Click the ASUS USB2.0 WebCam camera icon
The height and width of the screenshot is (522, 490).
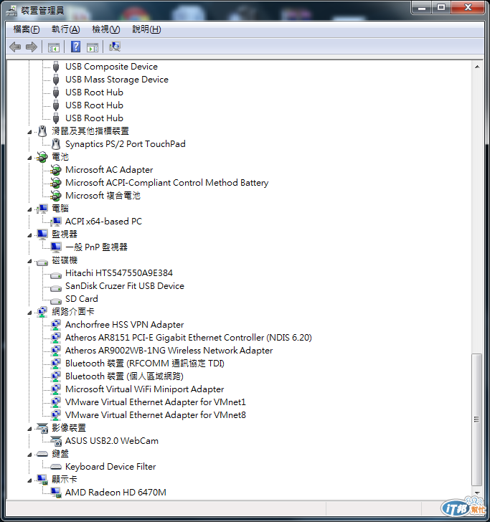click(x=56, y=441)
